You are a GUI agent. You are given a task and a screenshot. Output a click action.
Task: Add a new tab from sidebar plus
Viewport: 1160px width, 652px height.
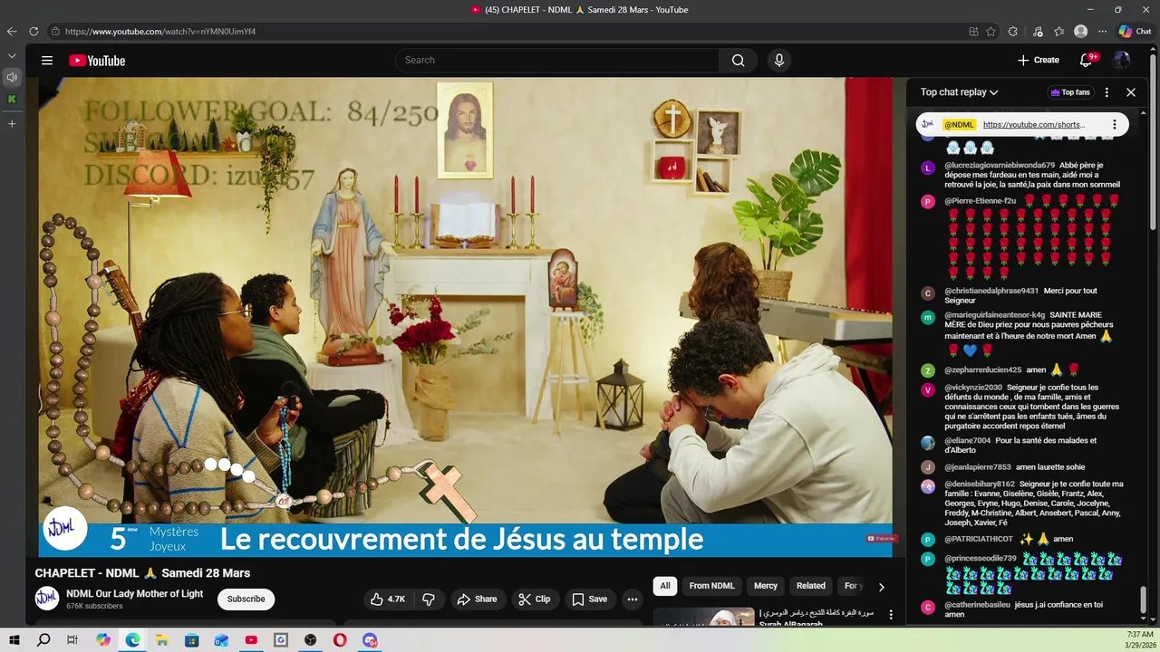pyautogui.click(x=12, y=123)
